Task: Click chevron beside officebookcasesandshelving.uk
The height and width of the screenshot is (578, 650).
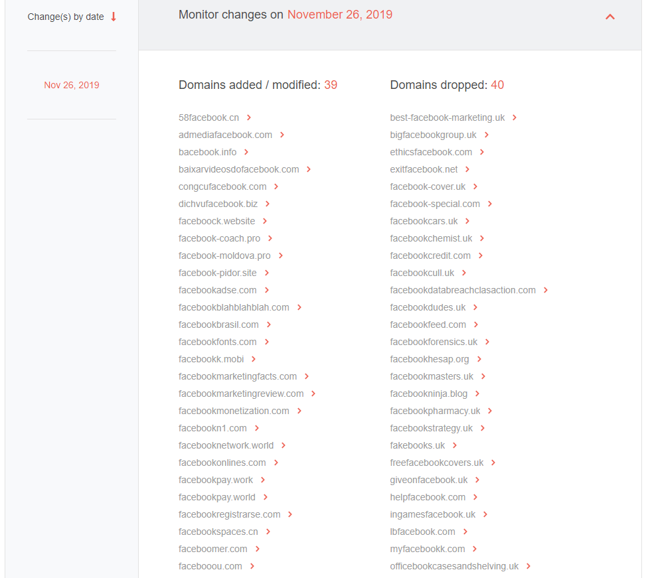Action: point(528,567)
